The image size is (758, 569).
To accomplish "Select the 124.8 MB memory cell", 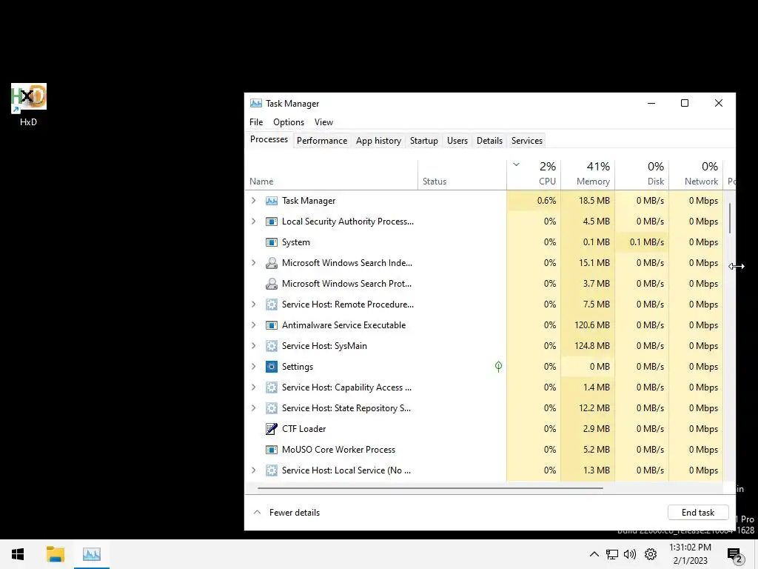I will [x=588, y=346].
